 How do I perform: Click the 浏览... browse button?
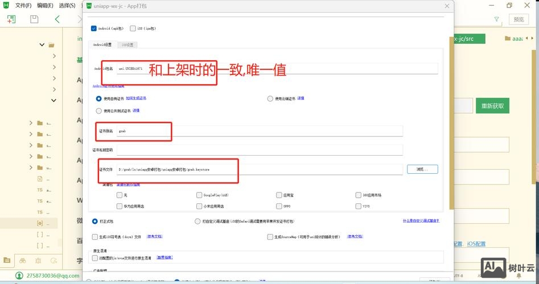tap(422, 169)
